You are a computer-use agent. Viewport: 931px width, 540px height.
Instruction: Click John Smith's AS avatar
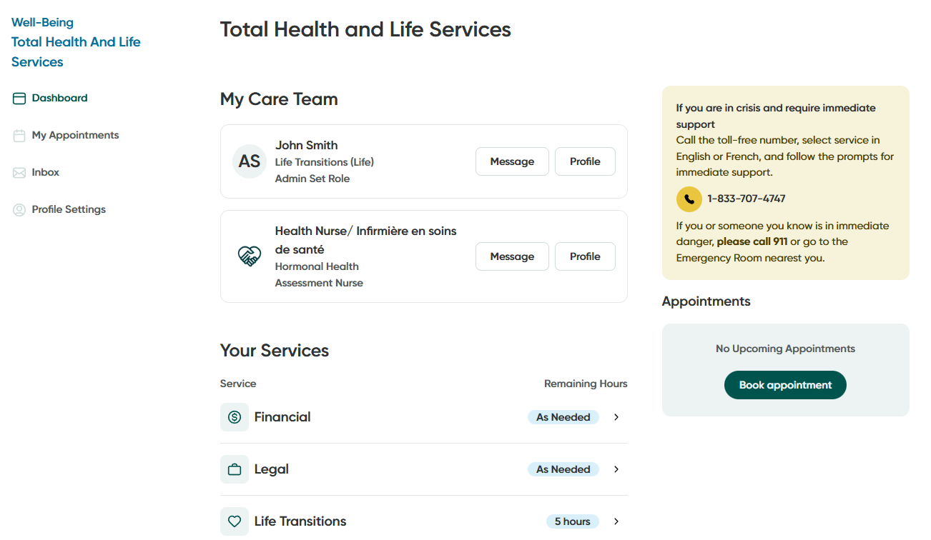(x=249, y=161)
